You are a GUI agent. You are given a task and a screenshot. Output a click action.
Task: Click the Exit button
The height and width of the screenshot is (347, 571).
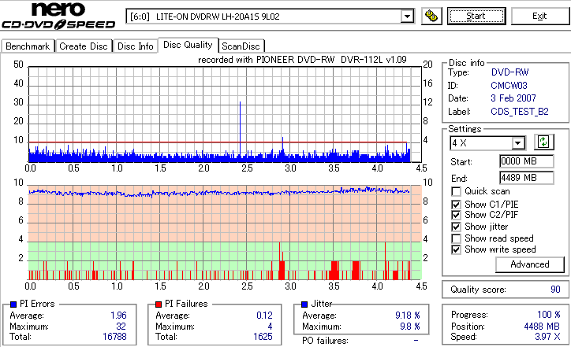(x=539, y=16)
